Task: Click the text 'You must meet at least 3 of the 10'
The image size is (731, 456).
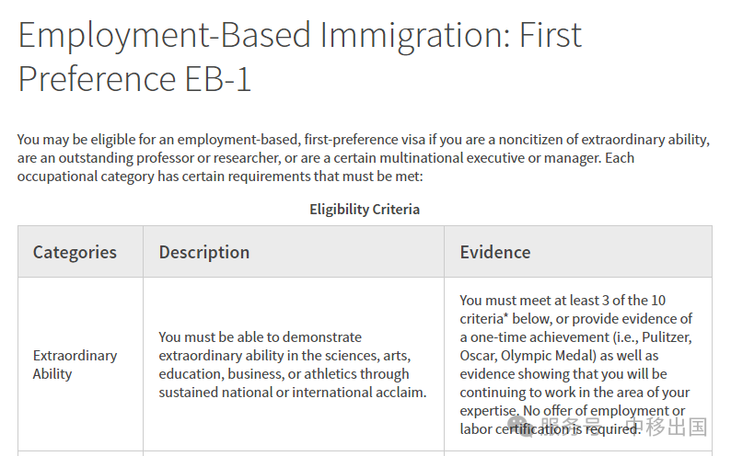Action: pyautogui.click(x=563, y=300)
